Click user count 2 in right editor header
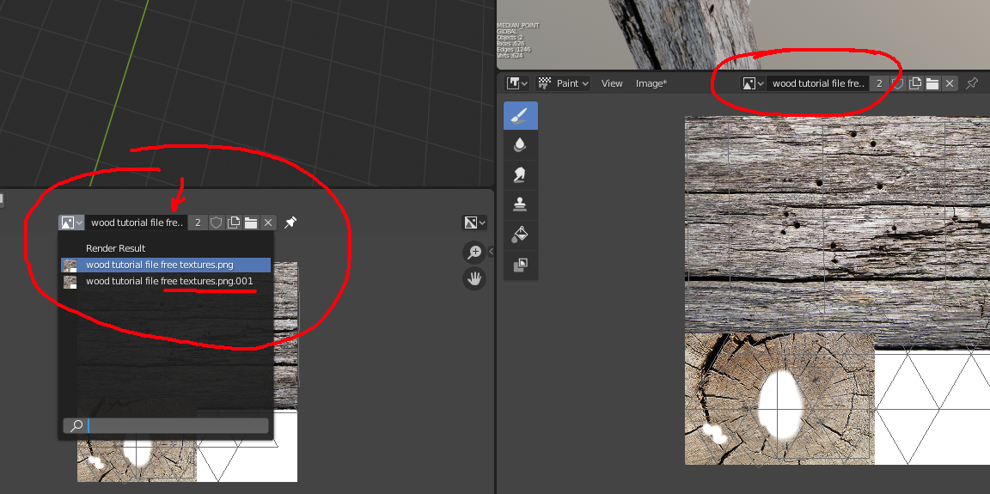Viewport: 990px width, 494px height. tap(879, 83)
